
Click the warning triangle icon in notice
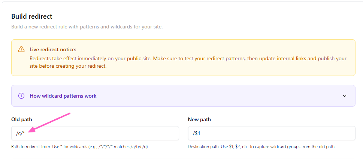pos(21,49)
